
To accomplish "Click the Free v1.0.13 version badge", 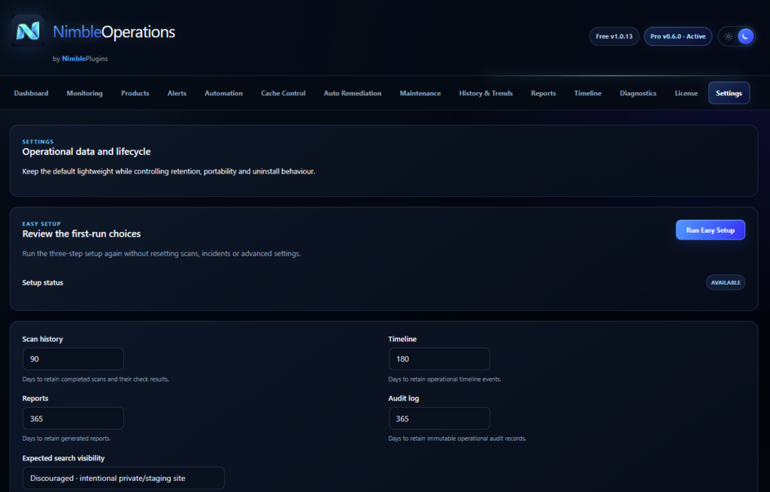I will pyautogui.click(x=614, y=36).
